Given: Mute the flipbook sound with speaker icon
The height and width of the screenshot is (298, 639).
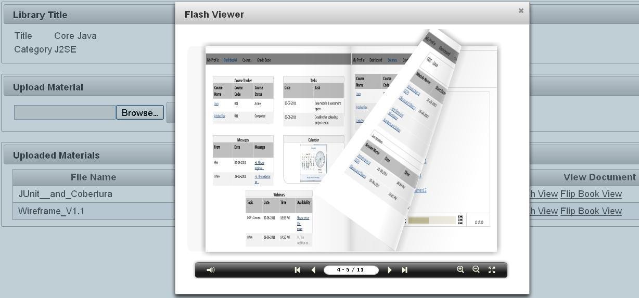Looking at the screenshot, I should pos(211,270).
